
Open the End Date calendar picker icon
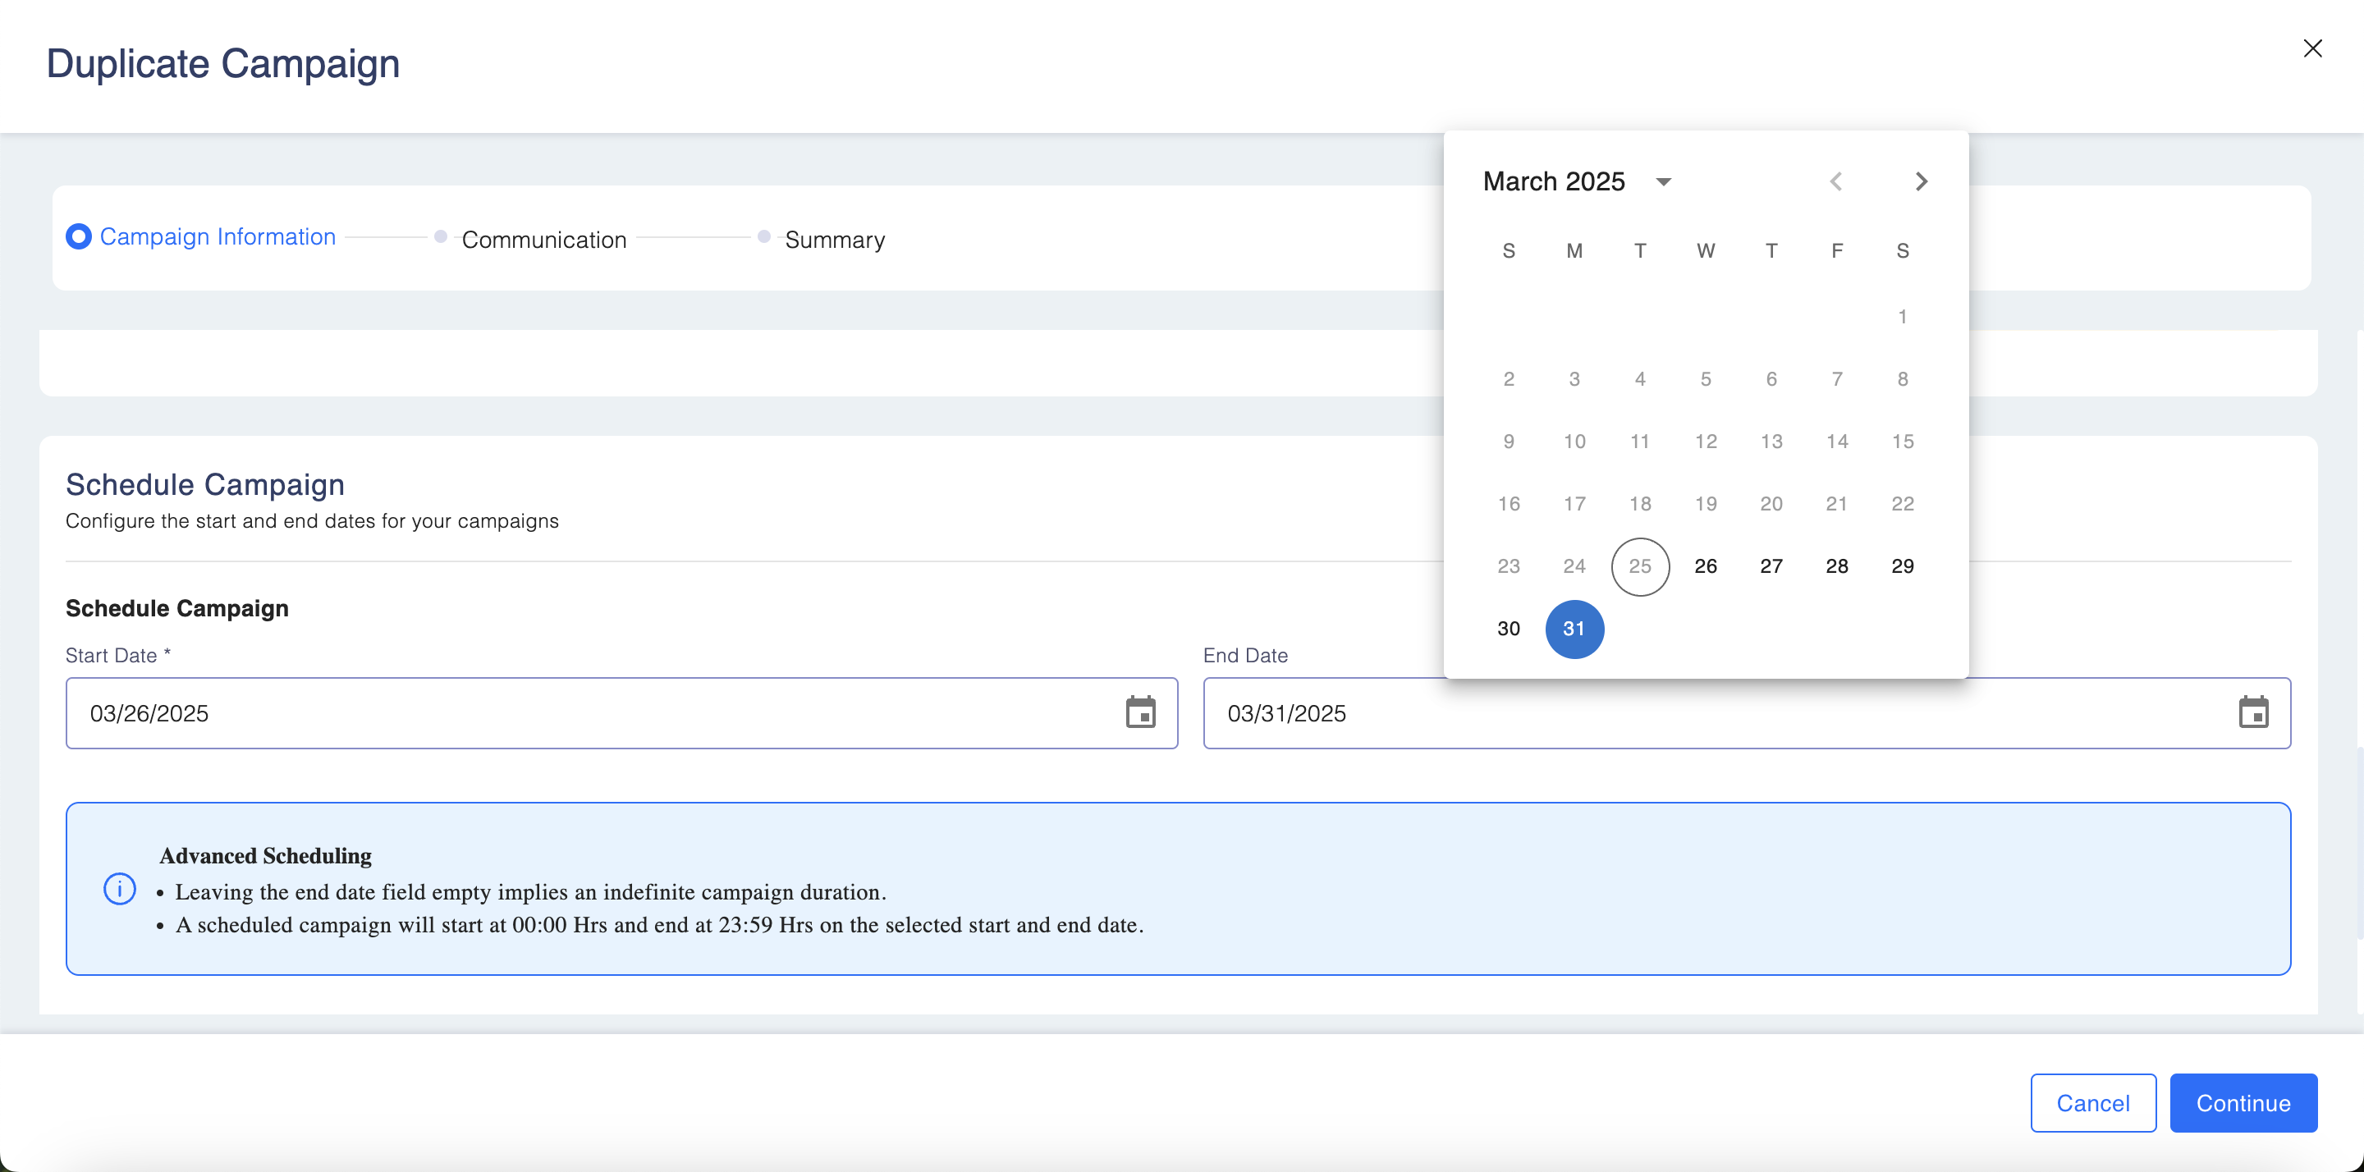click(2253, 712)
